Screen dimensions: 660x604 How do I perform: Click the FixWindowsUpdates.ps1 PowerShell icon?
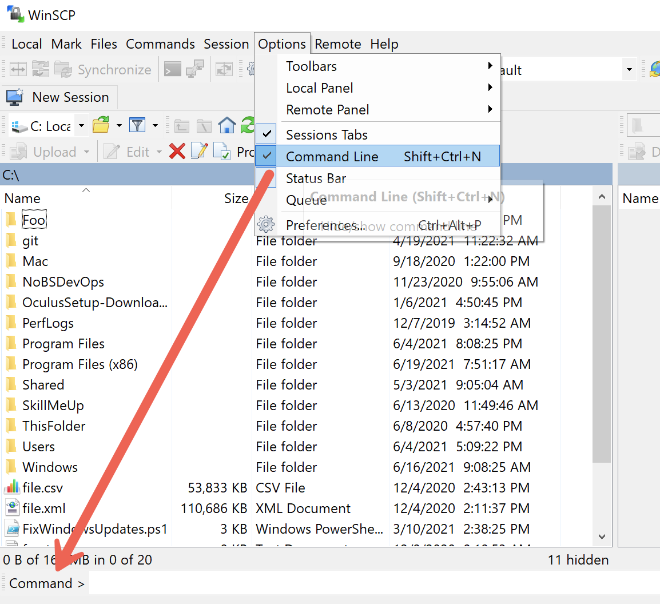point(12,528)
